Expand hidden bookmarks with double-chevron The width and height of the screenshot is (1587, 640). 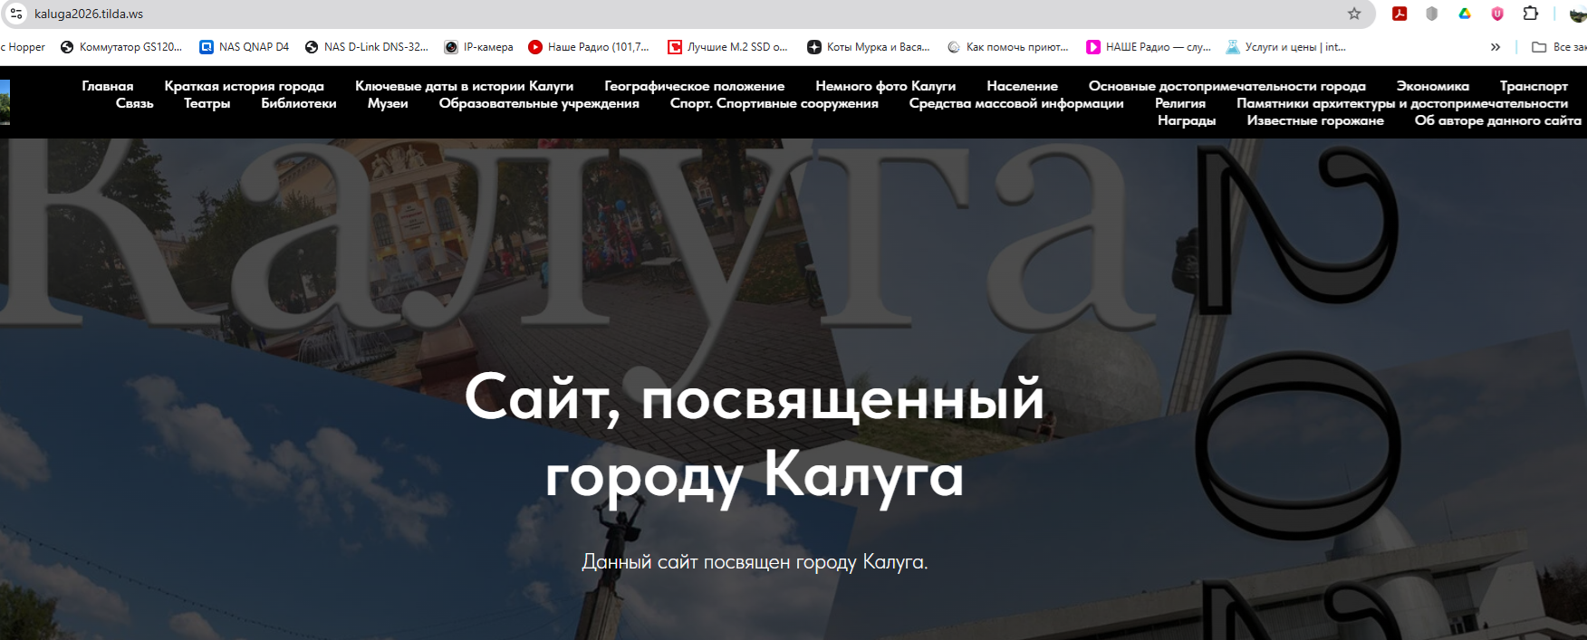(1496, 47)
